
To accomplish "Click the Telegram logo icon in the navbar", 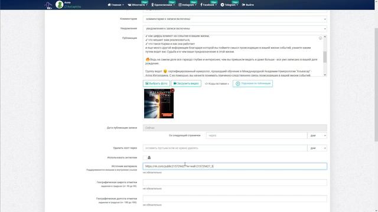I will [x=222, y=5].
